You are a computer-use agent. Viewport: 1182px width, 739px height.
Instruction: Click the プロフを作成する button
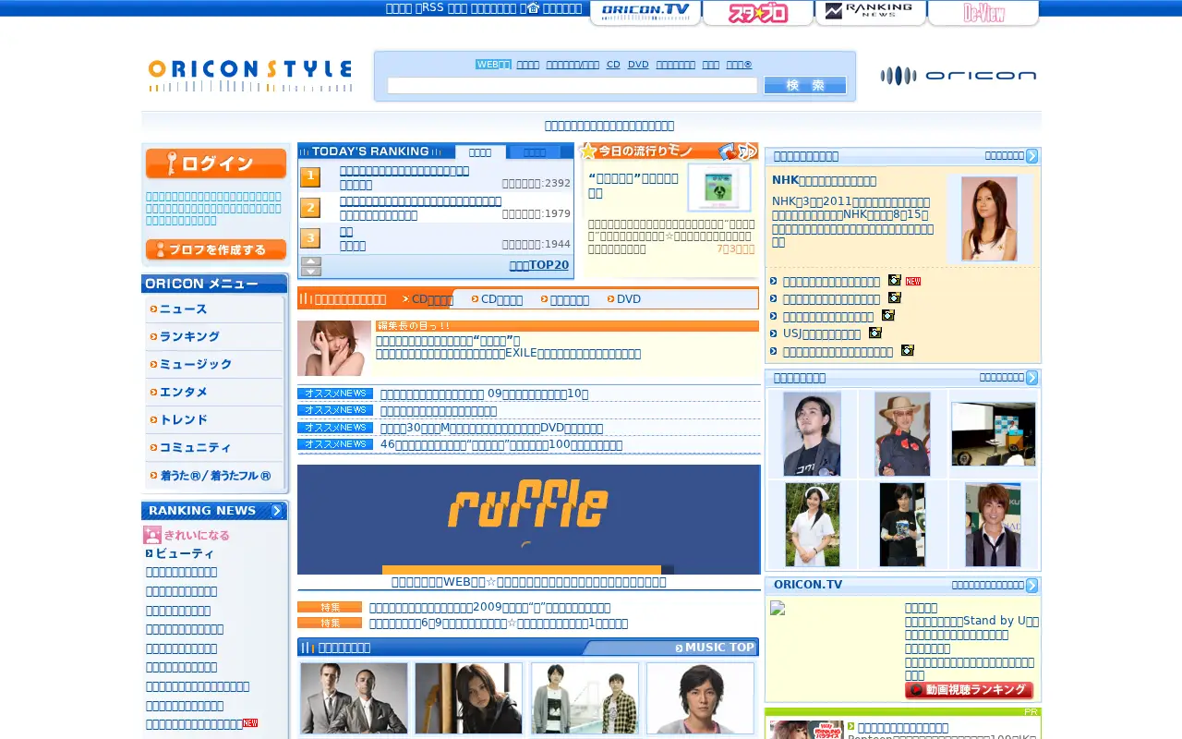216,249
